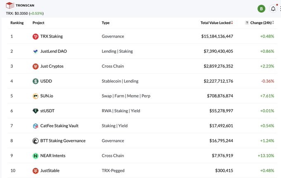
Task: Click the JustStable project icon
Action: tap(36, 171)
